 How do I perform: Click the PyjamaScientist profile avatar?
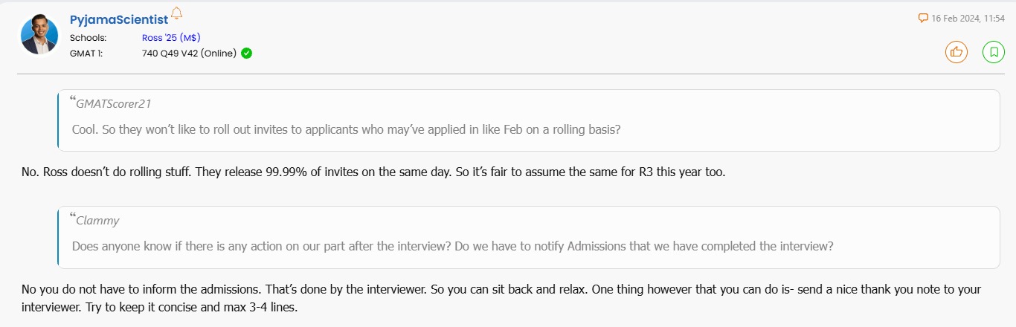pos(39,35)
